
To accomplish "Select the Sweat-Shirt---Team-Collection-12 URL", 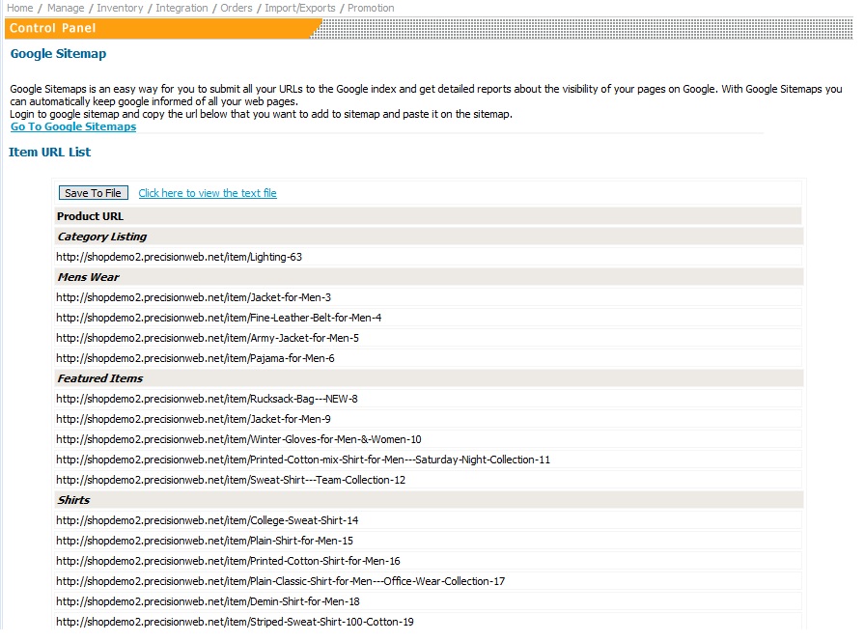I will point(231,480).
